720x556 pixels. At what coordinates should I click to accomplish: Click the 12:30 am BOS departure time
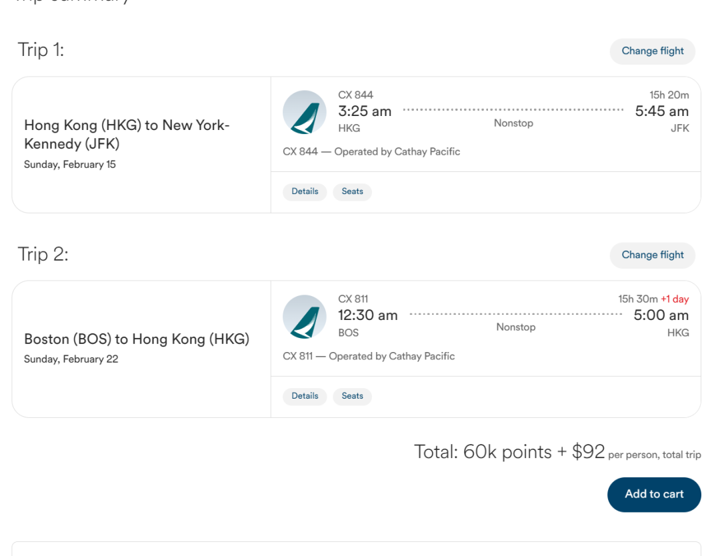pyautogui.click(x=368, y=315)
